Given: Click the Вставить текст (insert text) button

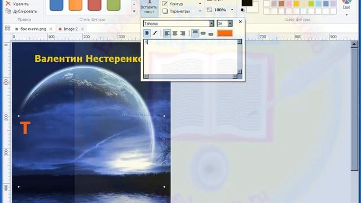Looking at the screenshot, I should (149, 8).
